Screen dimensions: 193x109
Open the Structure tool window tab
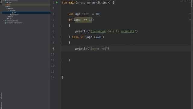click(x=1, y=96)
